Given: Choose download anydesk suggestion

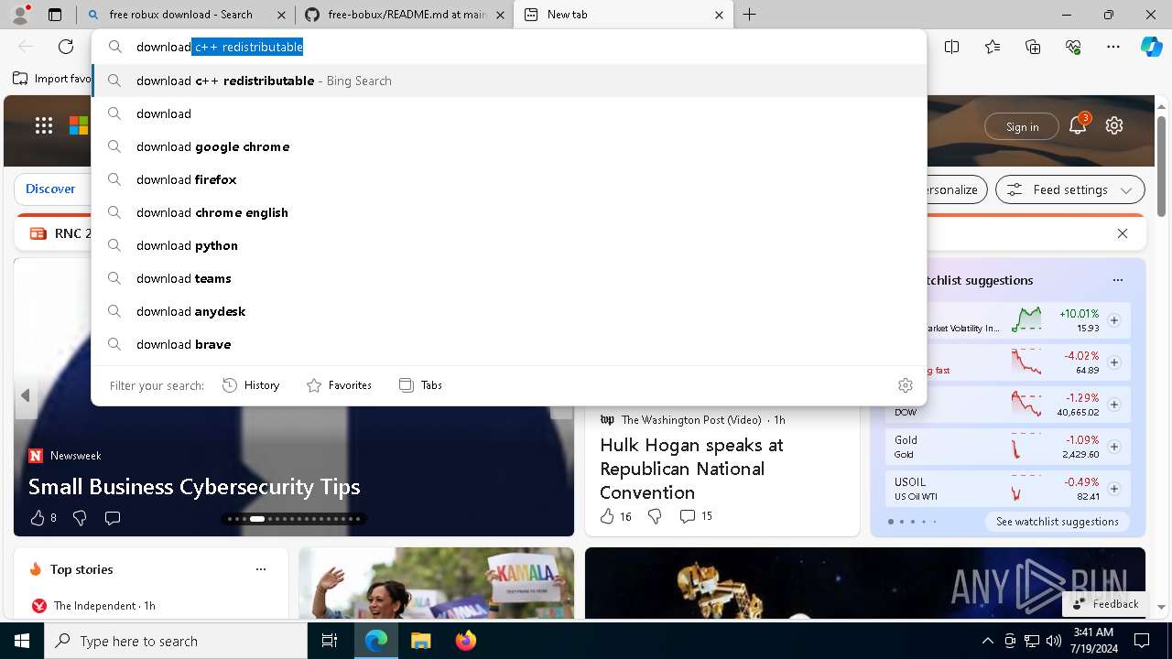Looking at the screenshot, I should click(509, 311).
